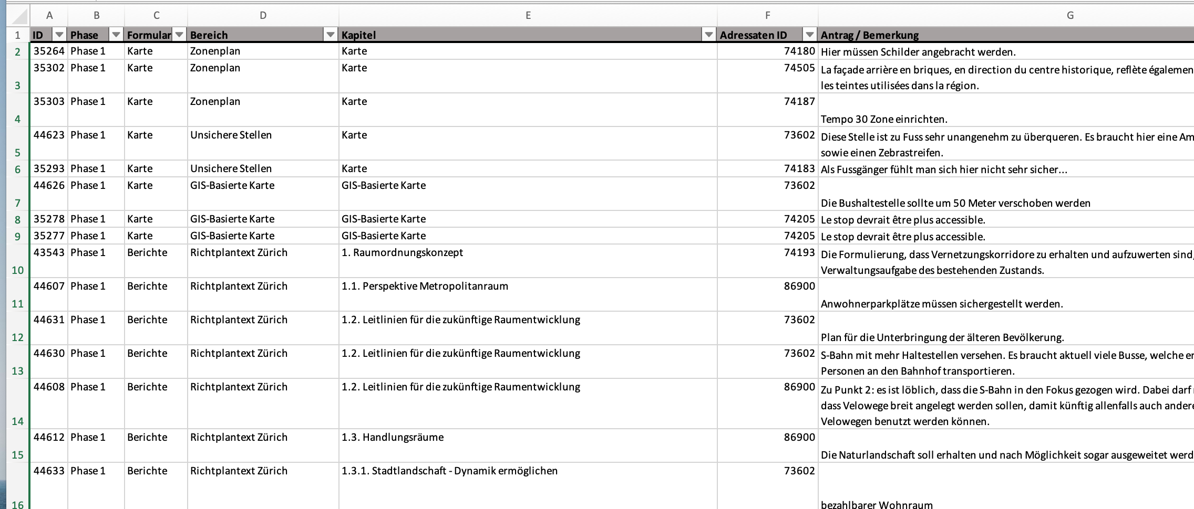The width and height of the screenshot is (1194, 509).
Task: Click 'Hier müssen Schilder angebracht werden.' cell
Action: pyautogui.click(x=1006, y=51)
